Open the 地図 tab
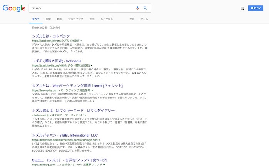Image resolution: width=269 pixels, height=167 pixels. [91, 19]
